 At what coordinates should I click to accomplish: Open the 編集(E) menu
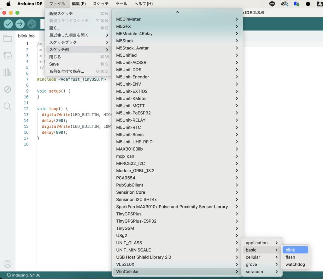[x=79, y=4]
